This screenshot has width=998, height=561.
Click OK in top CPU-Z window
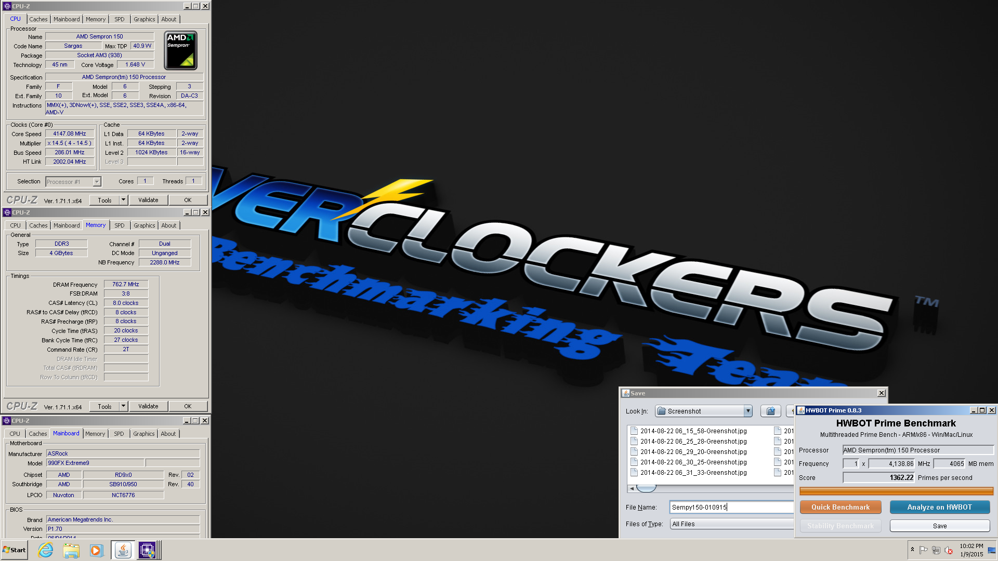[188, 200]
